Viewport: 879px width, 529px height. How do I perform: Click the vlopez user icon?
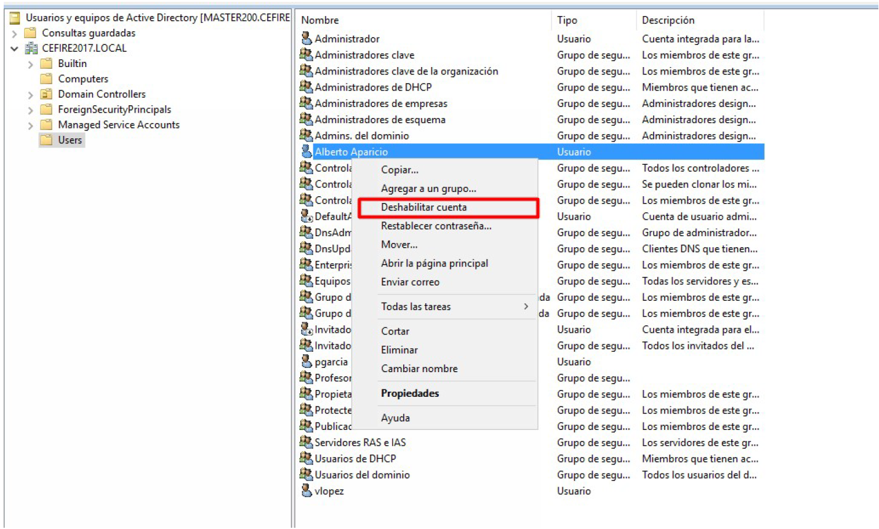tap(306, 491)
